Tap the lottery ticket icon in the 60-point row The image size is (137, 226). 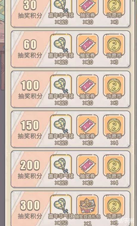87,45
